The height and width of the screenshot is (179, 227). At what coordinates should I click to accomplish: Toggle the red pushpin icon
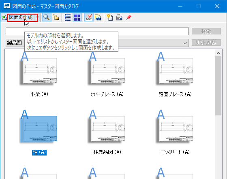[128, 17]
